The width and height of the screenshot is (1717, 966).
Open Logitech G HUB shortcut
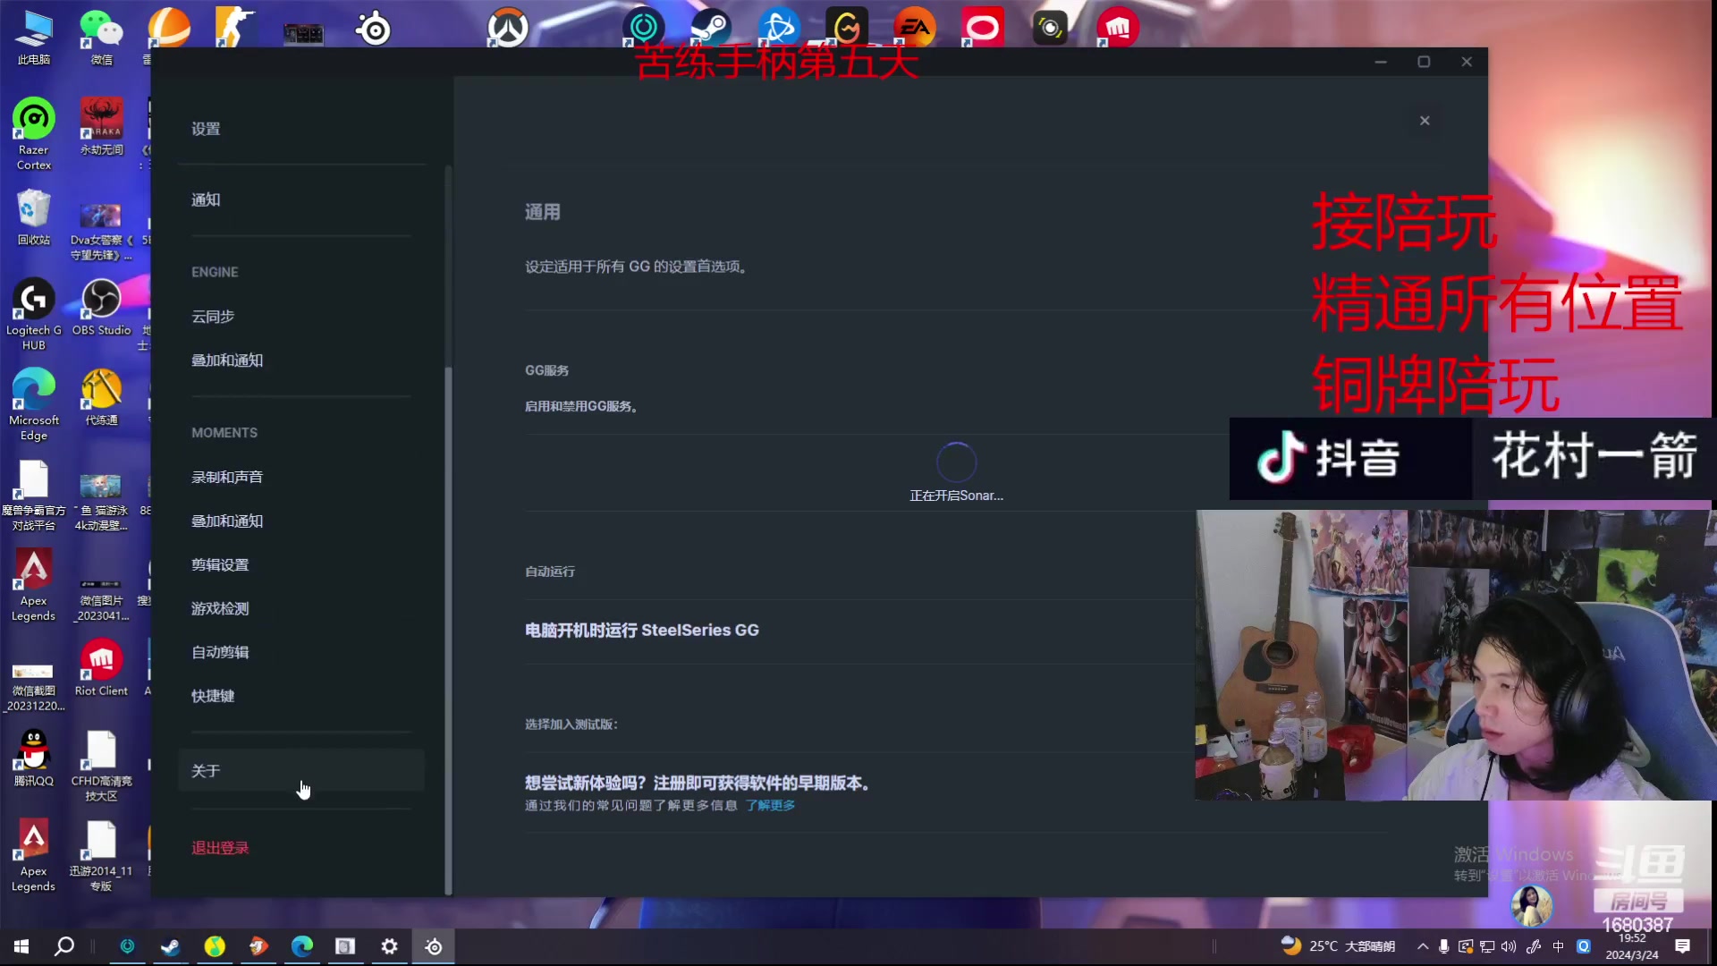coord(34,314)
